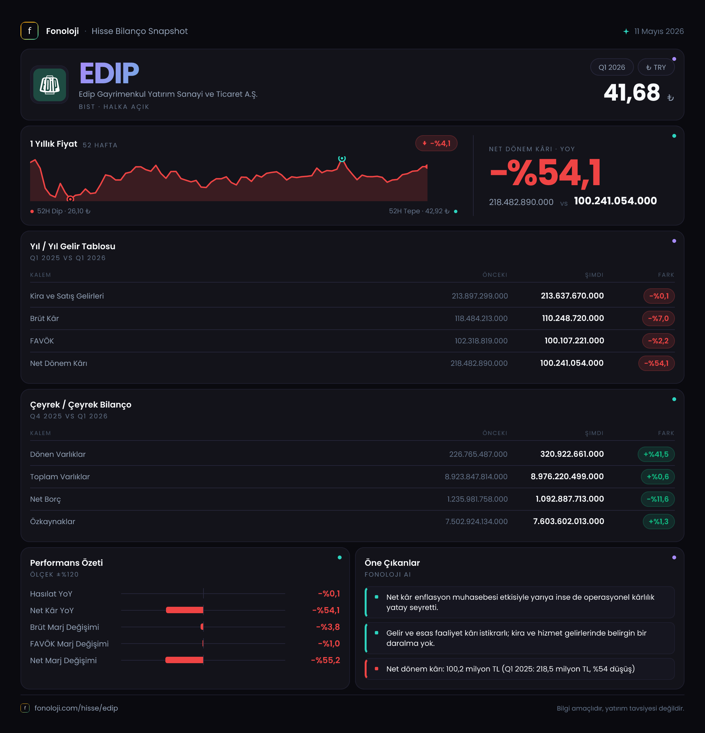
Task: Click the highlight about 'Gelir ve esas faaliyet kârı'
Action: 520,638
